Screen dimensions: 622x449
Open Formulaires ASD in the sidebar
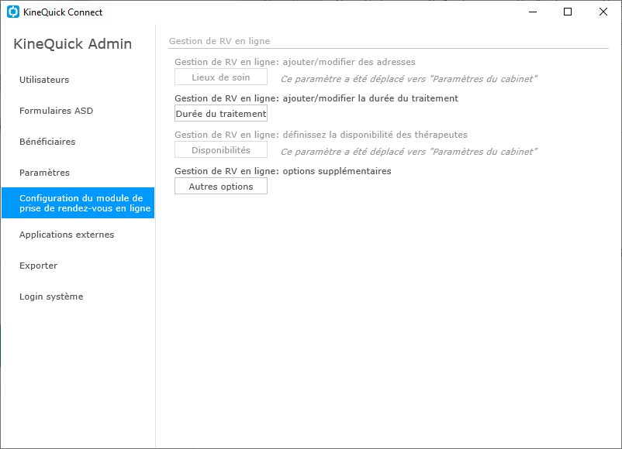pyautogui.click(x=56, y=111)
